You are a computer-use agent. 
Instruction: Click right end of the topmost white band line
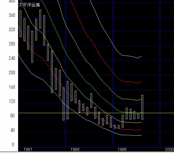[141, 56]
